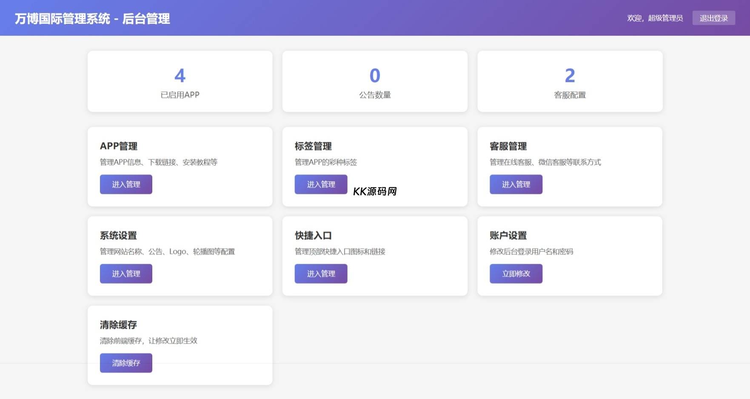Enter 客服管理 with its 进入管理 button
The width and height of the screenshot is (750, 399).
516,184
